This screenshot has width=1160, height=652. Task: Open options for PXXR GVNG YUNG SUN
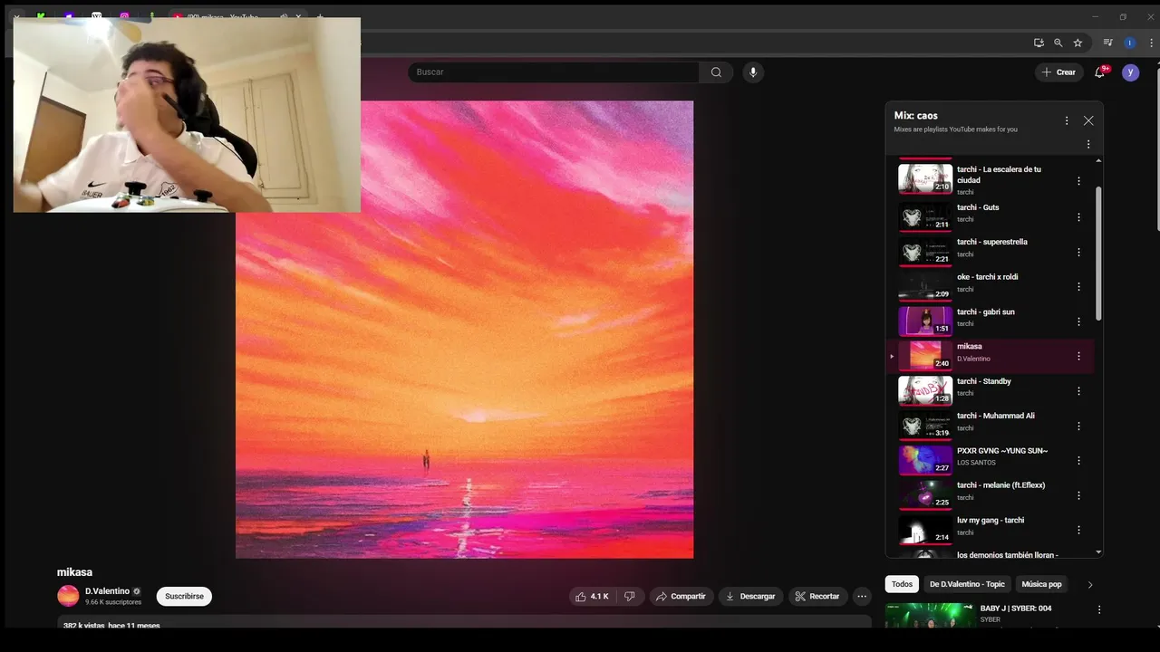(1078, 460)
